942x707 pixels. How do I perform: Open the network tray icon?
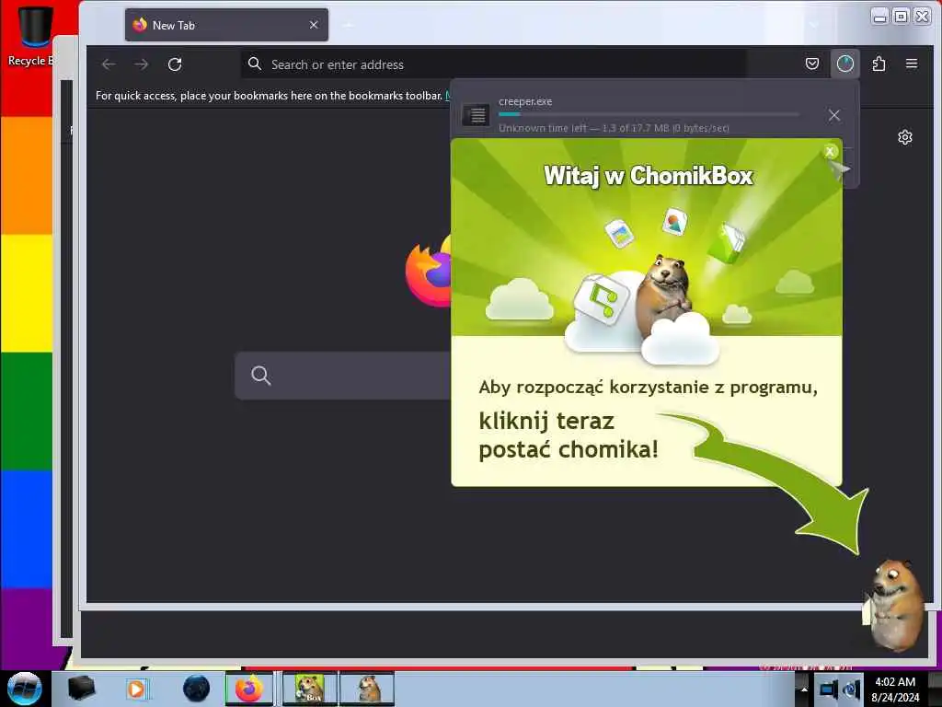pyautogui.click(x=828, y=690)
